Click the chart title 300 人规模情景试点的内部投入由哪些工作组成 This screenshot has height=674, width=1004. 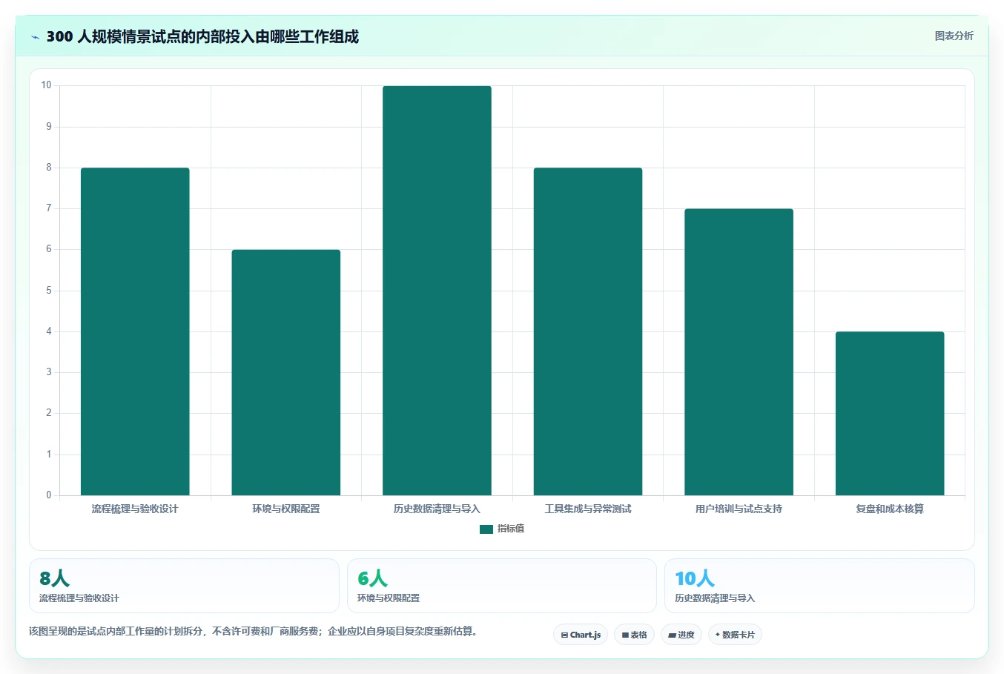point(202,36)
